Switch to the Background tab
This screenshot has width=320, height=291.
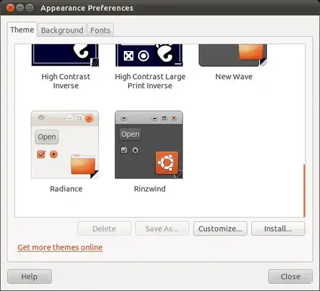point(62,30)
